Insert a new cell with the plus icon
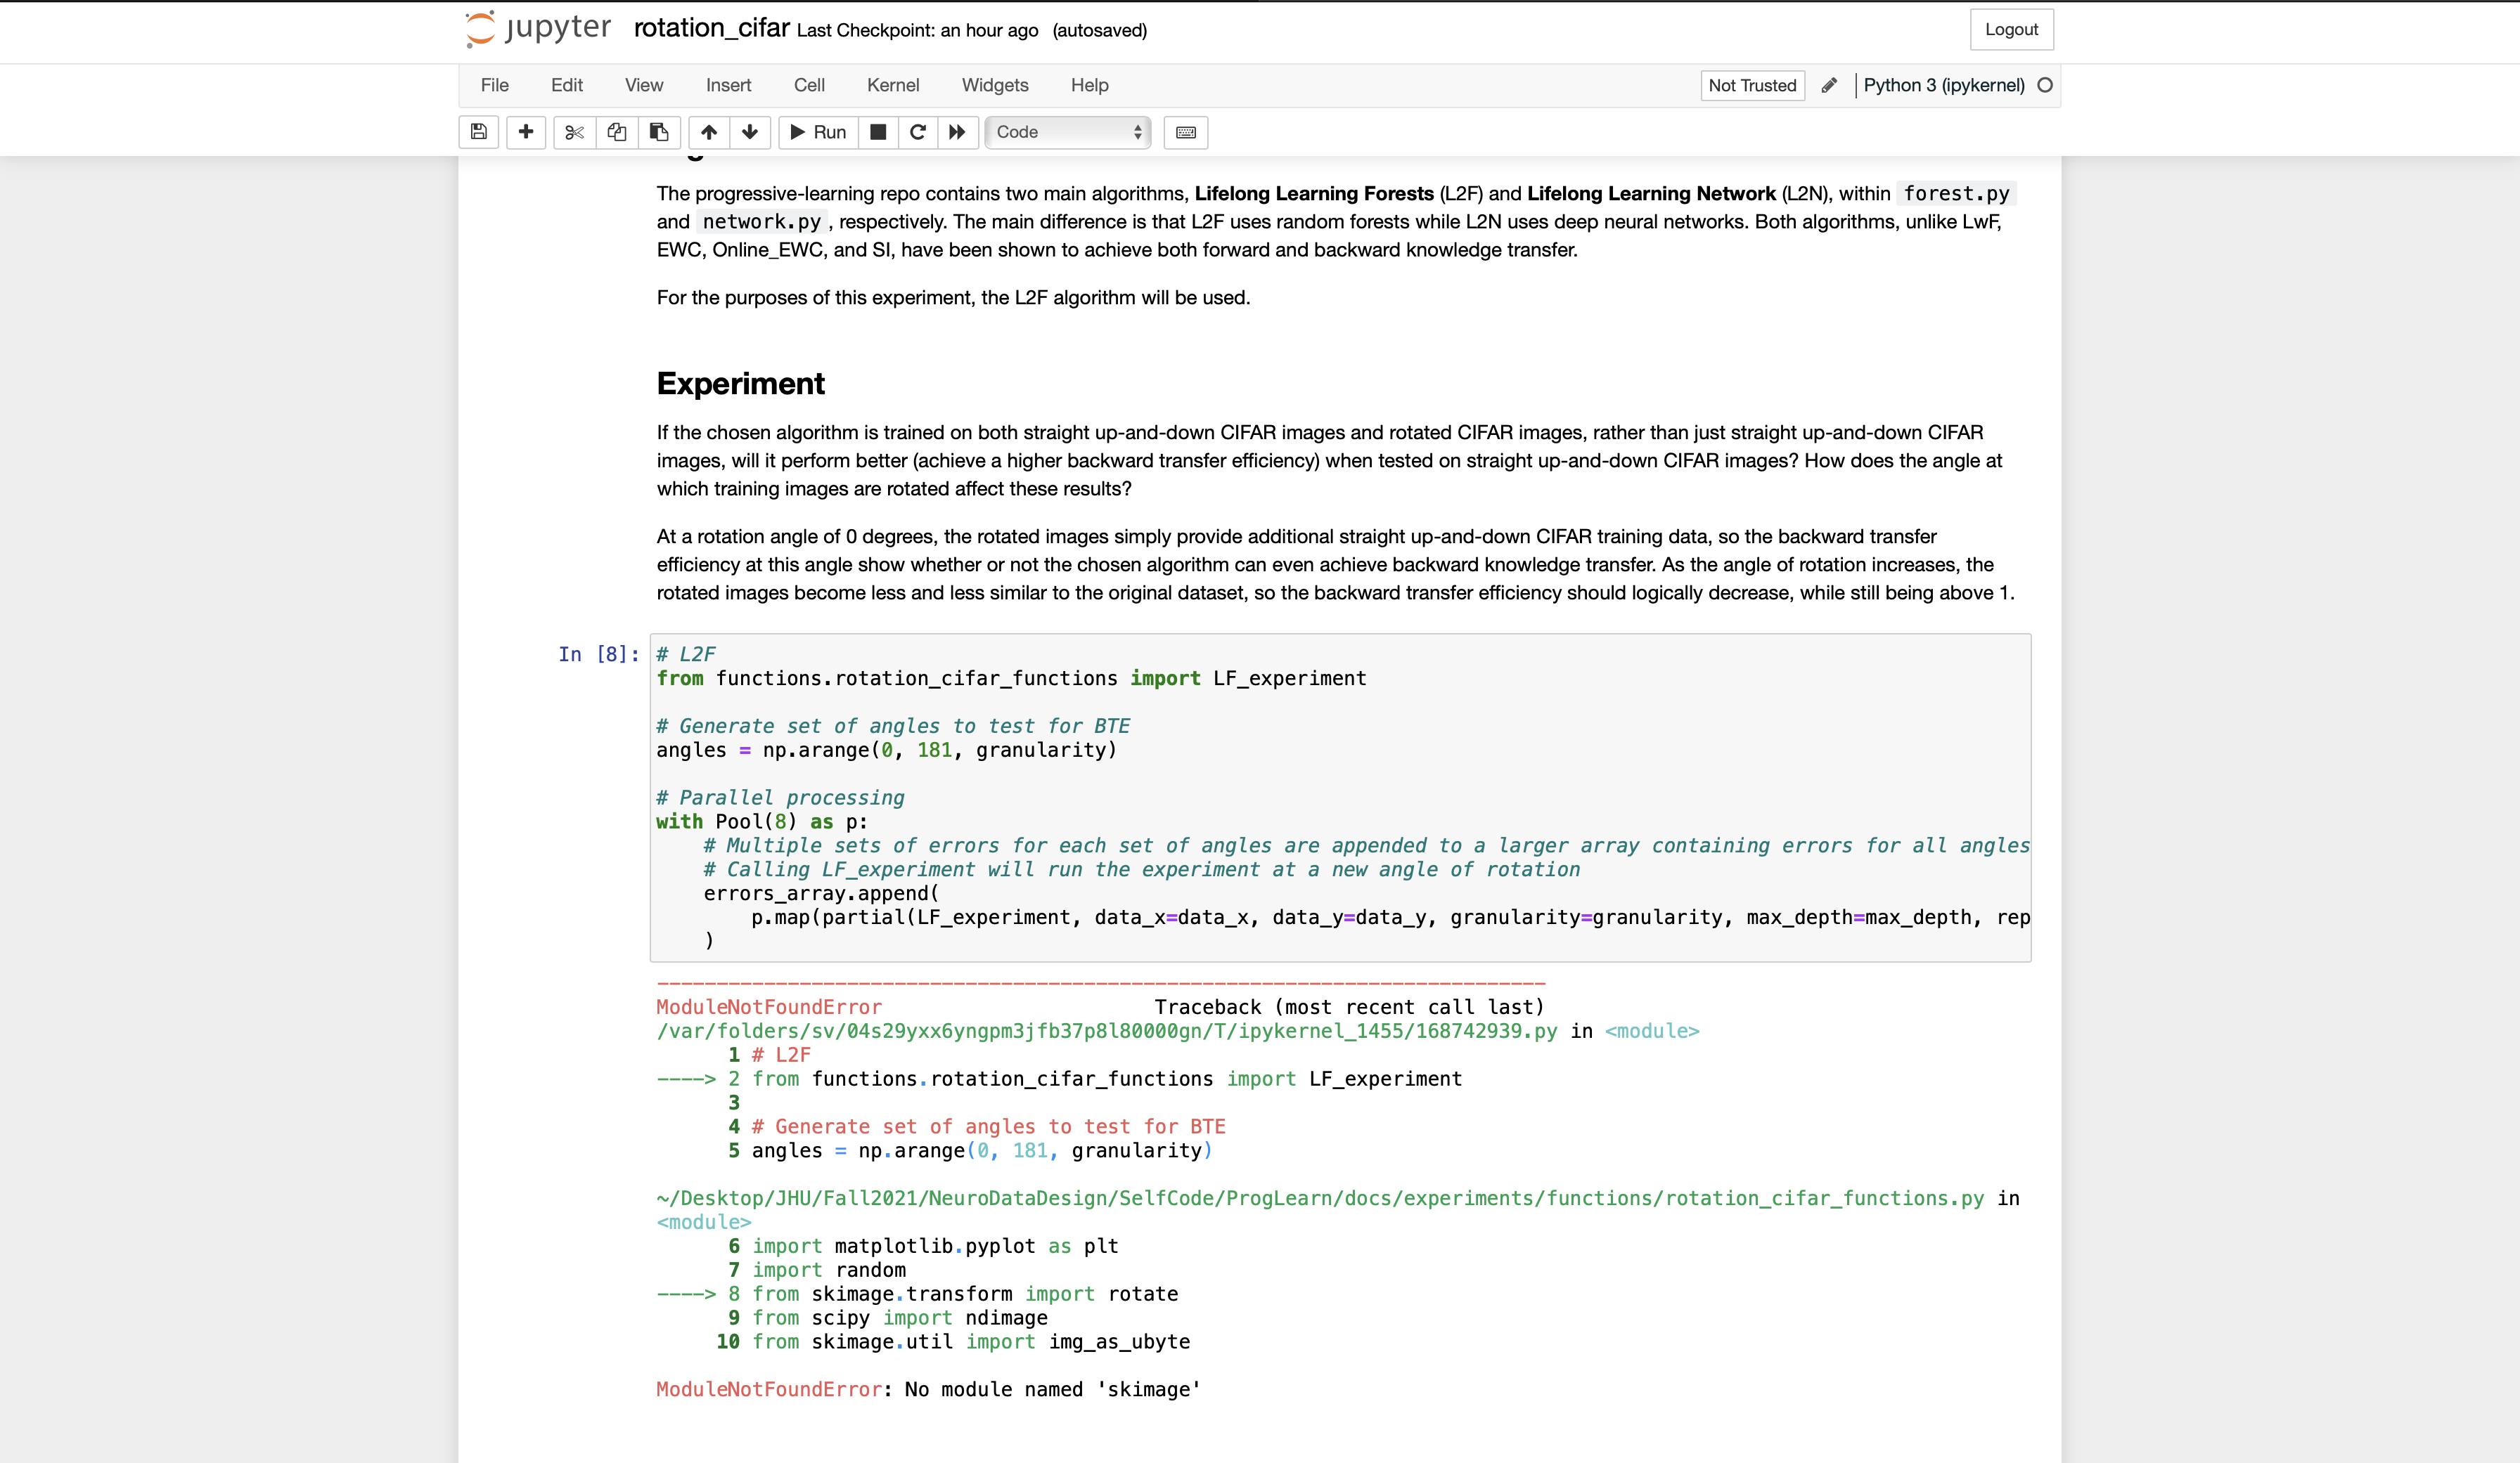 [526, 132]
